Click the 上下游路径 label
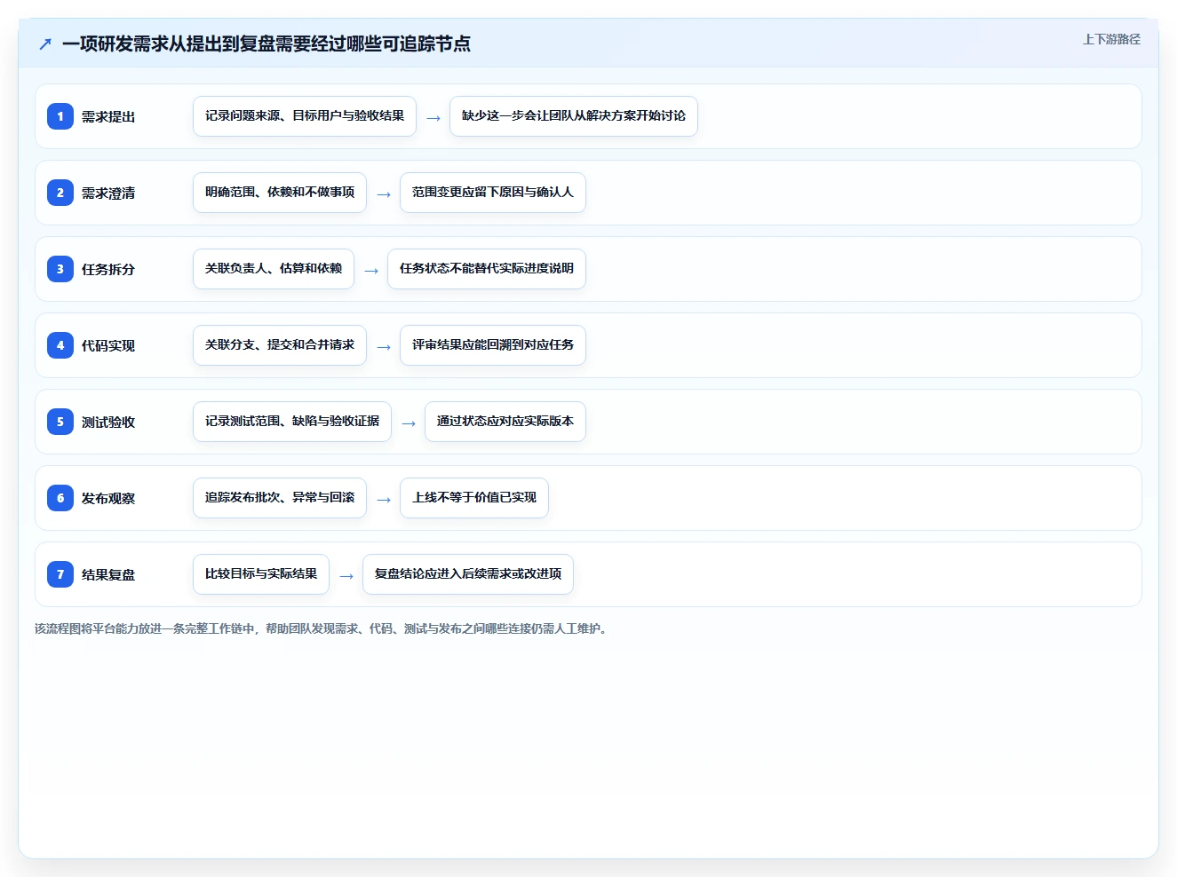The width and height of the screenshot is (1177, 877). pyautogui.click(x=1111, y=39)
